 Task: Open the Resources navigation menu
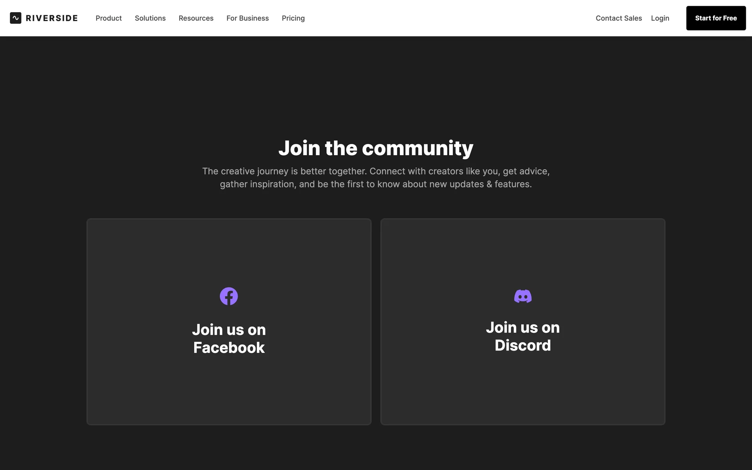coord(196,18)
